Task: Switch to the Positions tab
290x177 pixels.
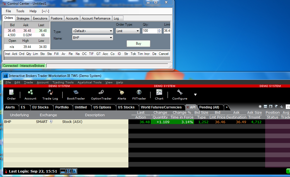Action: (57, 18)
